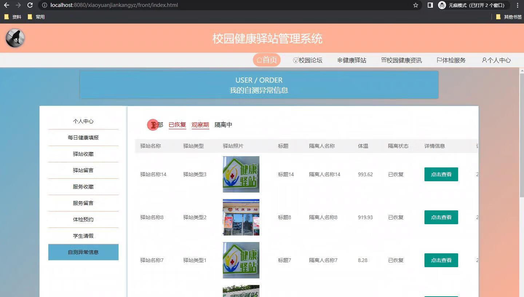Viewport: 524px width, 297px height.
Task: Select 学生请假 in the sidebar
Action: pos(83,236)
